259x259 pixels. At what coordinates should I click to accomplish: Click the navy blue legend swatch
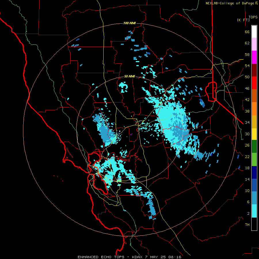point(254,172)
